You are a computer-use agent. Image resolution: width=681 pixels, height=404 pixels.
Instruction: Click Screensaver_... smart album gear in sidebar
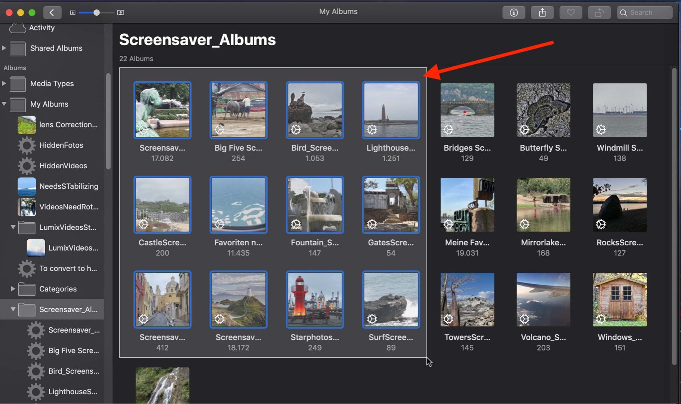(x=36, y=330)
